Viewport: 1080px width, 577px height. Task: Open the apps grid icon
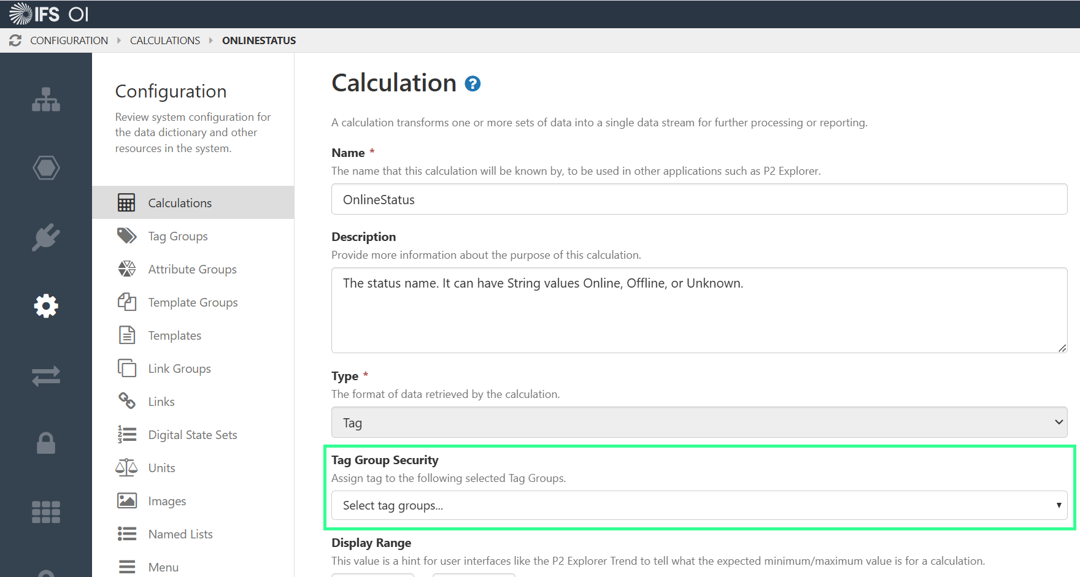coord(46,511)
